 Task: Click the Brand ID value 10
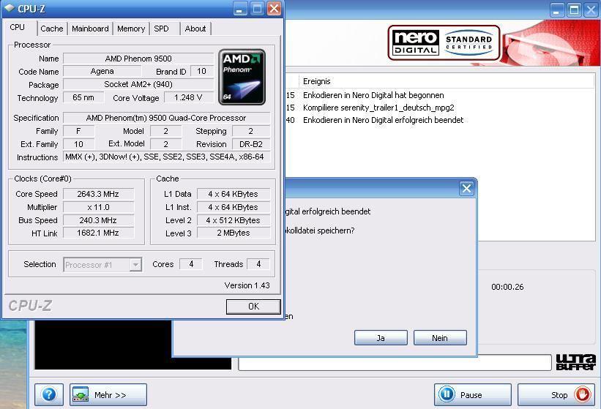(201, 71)
